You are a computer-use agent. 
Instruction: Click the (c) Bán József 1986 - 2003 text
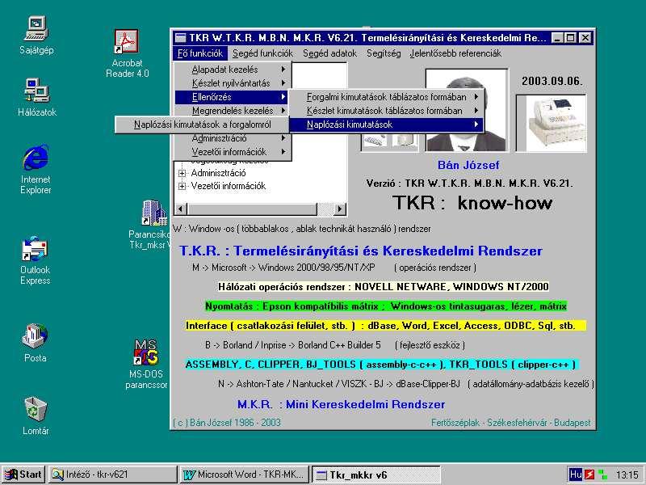click(227, 422)
